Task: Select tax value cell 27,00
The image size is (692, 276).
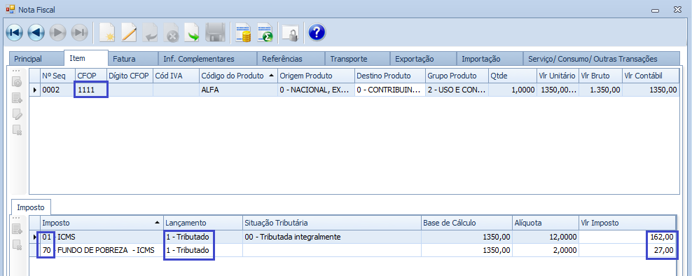Action: point(627,250)
